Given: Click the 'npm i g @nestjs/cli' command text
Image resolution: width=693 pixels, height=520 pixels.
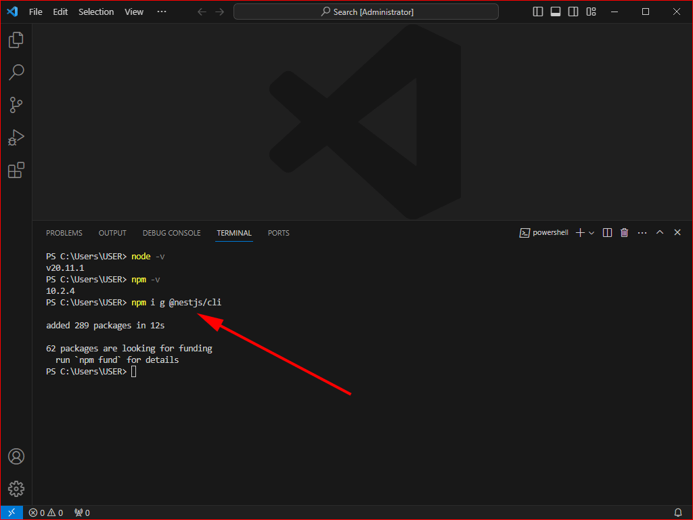Looking at the screenshot, I should (177, 303).
